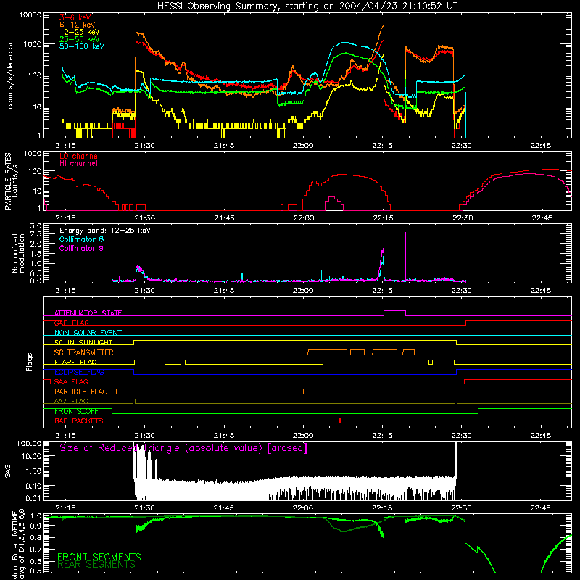Click the PARTICLE RATES Counts/s axis title
The width and height of the screenshot is (580, 580).
11,181
